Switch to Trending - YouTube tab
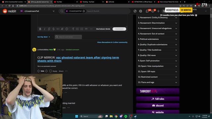Image resolution: width=212 pixels, height=119 pixels. coord(91,2)
